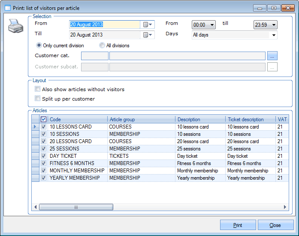Image resolution: width=299 pixels, height=236 pixels.
Task: Click the row indicator arrow beside 10 LESSONS CARD
Action: tap(35, 127)
